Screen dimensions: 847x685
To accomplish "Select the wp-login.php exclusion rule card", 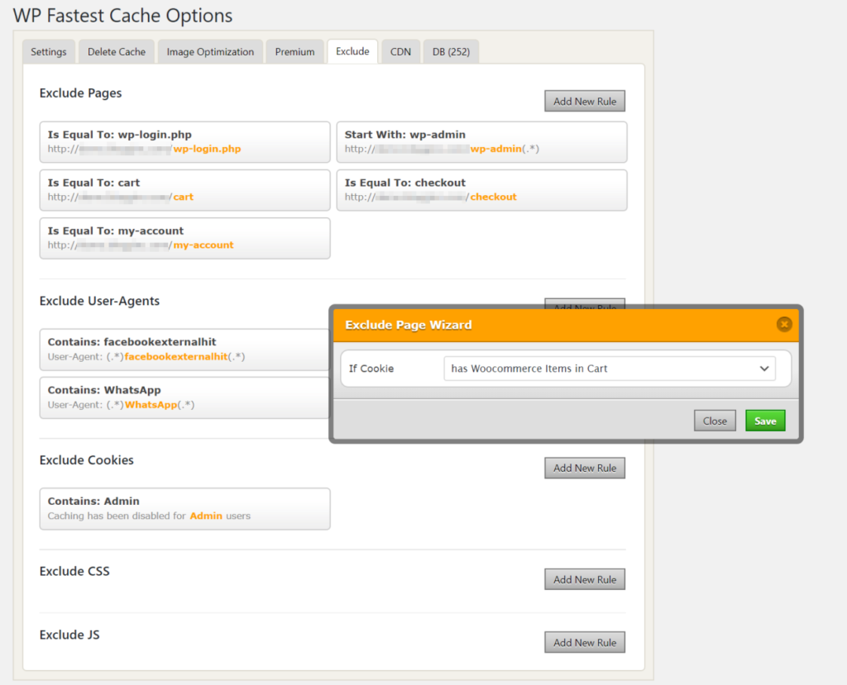I will pos(184,141).
